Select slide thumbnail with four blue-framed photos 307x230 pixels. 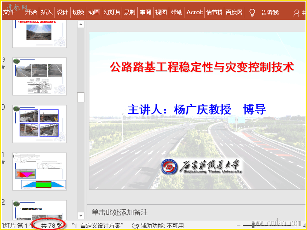(x=40, y=124)
